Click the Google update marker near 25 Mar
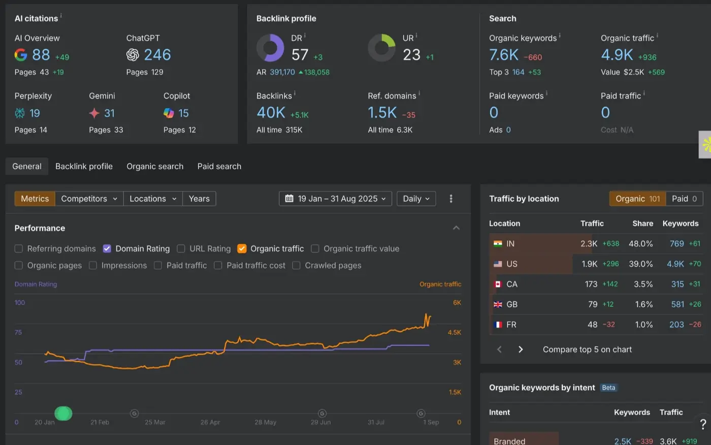Viewport: 711px width, 445px height. [x=134, y=414]
